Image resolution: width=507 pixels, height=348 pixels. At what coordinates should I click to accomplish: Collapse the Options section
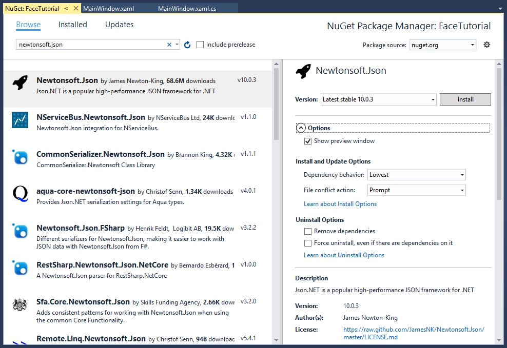[301, 128]
